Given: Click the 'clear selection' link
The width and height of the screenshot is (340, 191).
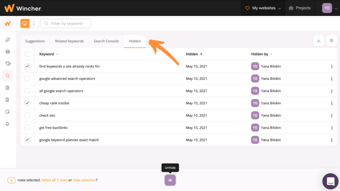Looking at the screenshot, I should pos(84,180).
